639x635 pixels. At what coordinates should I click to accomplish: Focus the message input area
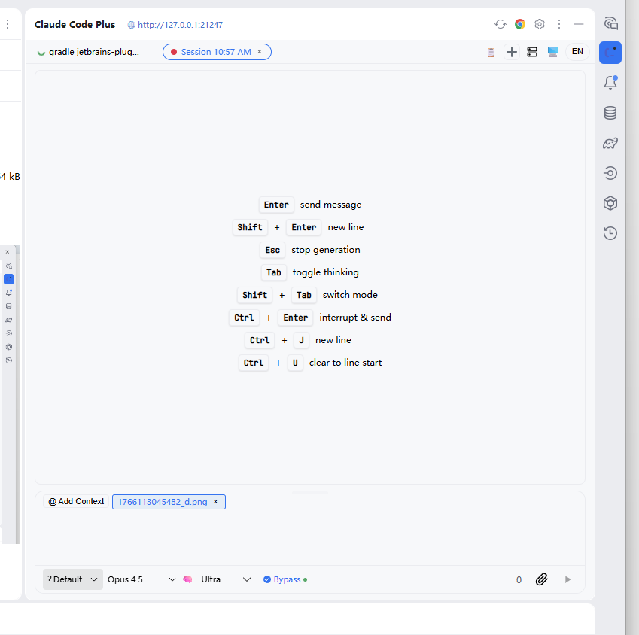310,536
